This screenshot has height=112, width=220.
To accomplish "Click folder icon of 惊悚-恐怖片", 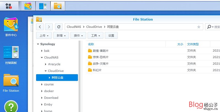I will [90, 57].
